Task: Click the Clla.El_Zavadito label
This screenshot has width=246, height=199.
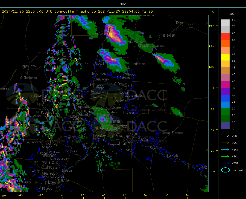Action: tap(151, 46)
